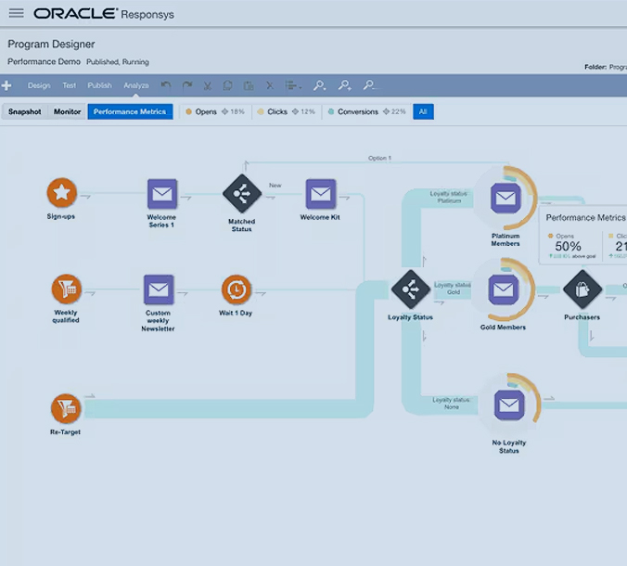Open the hamburger navigation menu
627x566 pixels.
point(16,13)
